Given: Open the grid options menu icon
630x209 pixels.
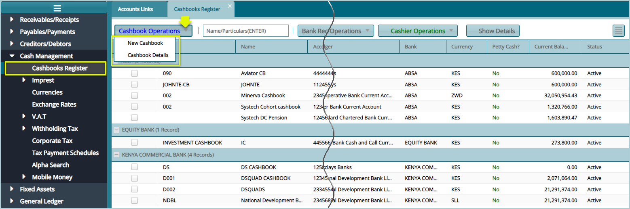Looking at the screenshot, I should click(619, 31).
